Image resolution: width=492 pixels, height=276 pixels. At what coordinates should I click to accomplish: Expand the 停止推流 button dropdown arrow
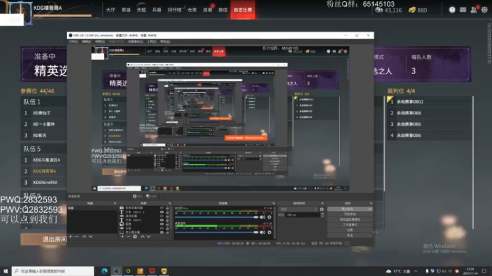coord(370,209)
